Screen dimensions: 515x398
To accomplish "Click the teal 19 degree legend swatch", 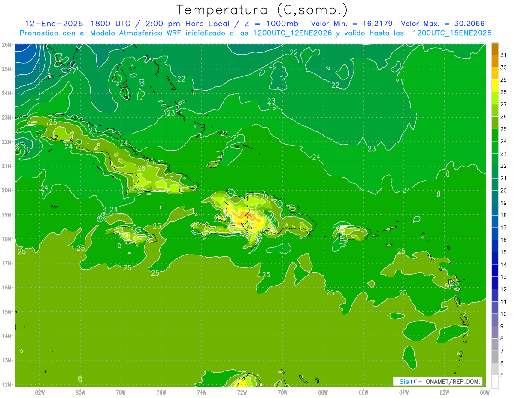I will click(x=495, y=197).
